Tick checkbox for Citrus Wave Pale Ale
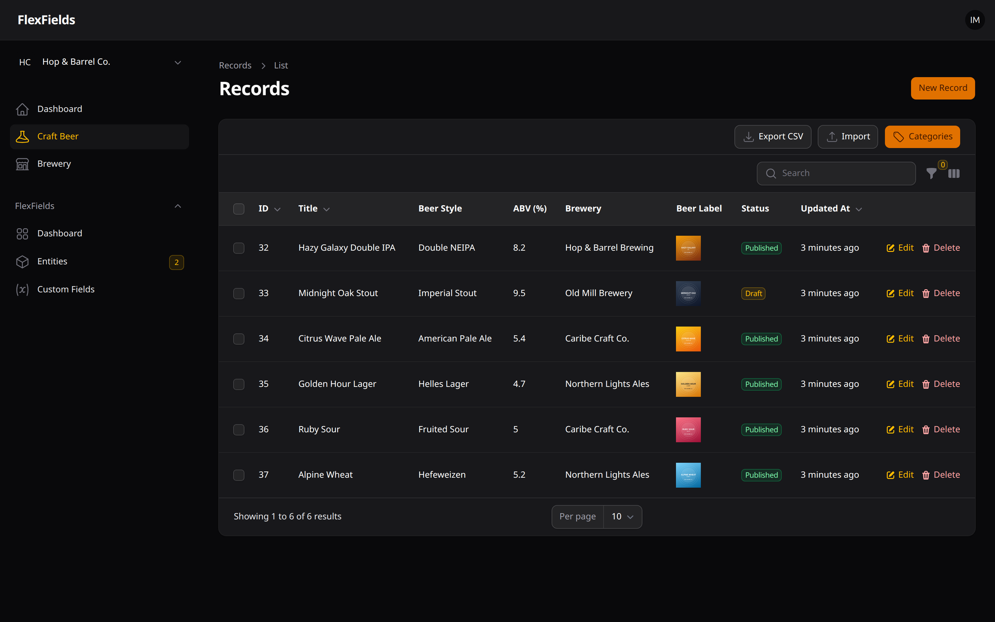This screenshot has height=622, width=995. click(x=239, y=339)
